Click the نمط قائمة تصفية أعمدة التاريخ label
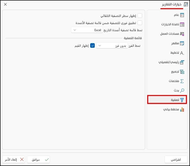The width and height of the screenshot is (190, 166). point(123,30)
